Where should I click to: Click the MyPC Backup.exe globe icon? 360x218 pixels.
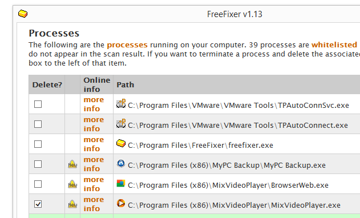(121, 164)
